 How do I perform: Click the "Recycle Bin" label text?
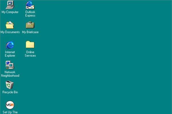(10, 92)
